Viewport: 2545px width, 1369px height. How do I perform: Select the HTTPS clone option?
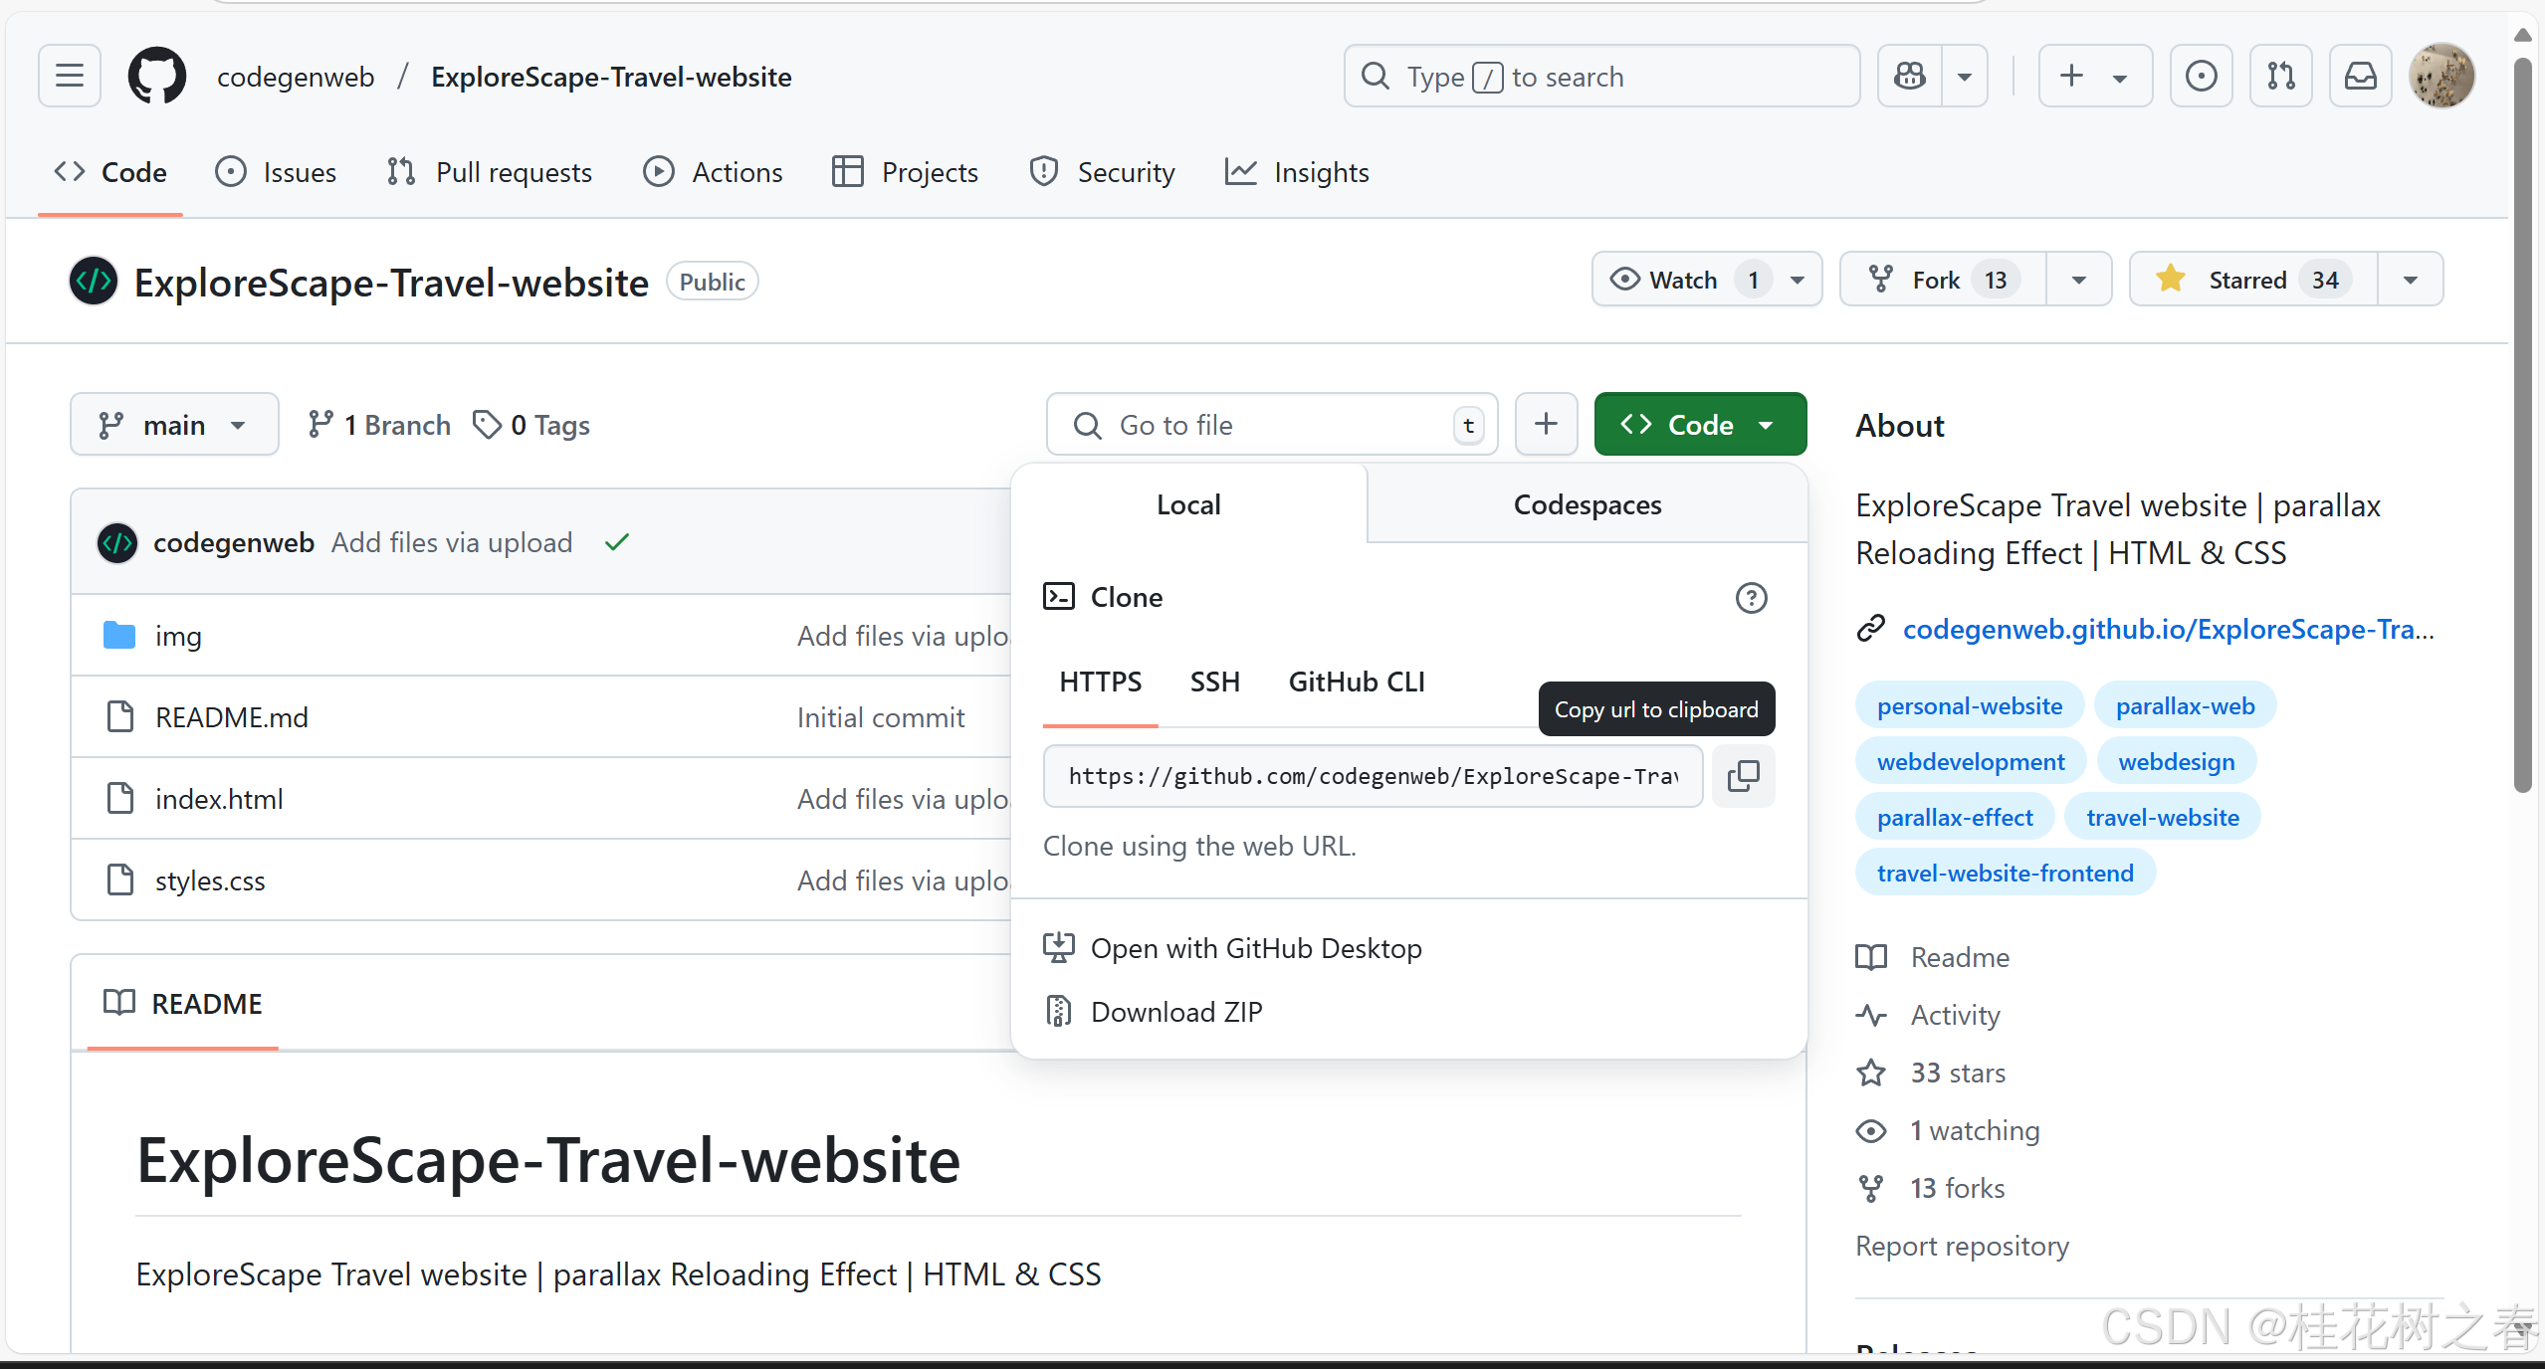pyautogui.click(x=1100, y=682)
